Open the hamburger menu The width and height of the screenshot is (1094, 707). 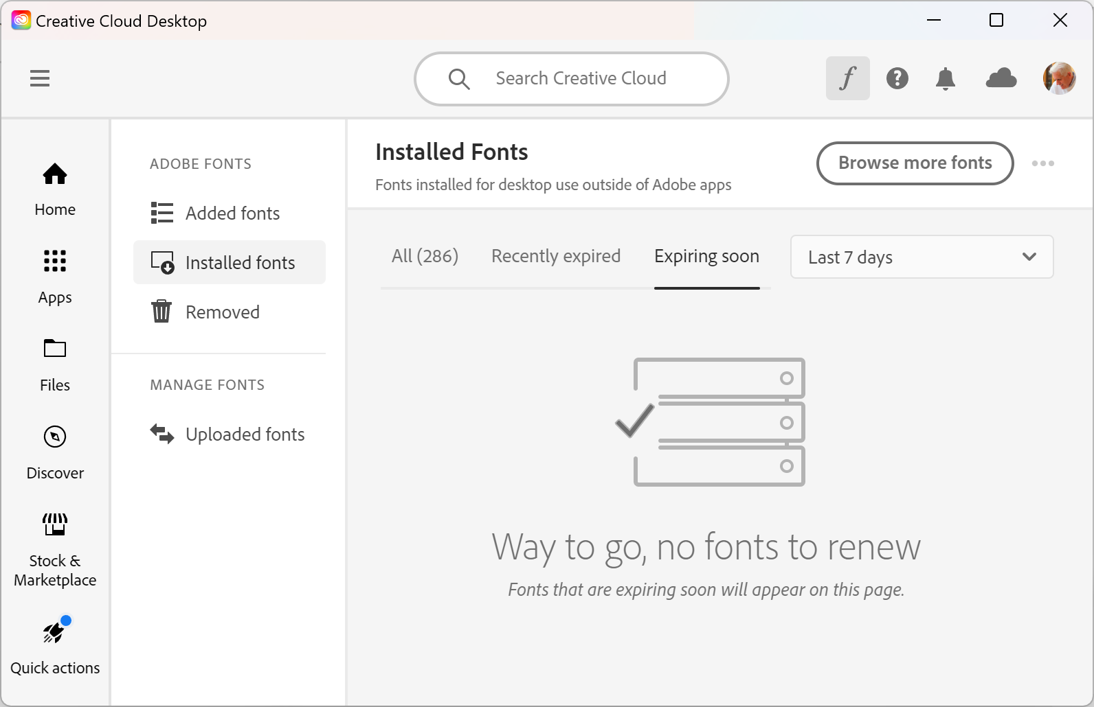click(40, 78)
